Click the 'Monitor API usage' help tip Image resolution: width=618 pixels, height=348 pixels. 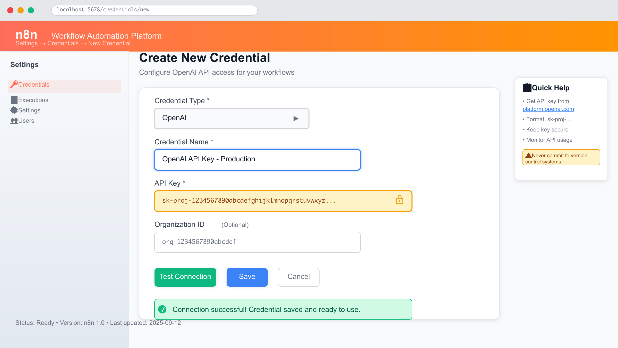548,140
